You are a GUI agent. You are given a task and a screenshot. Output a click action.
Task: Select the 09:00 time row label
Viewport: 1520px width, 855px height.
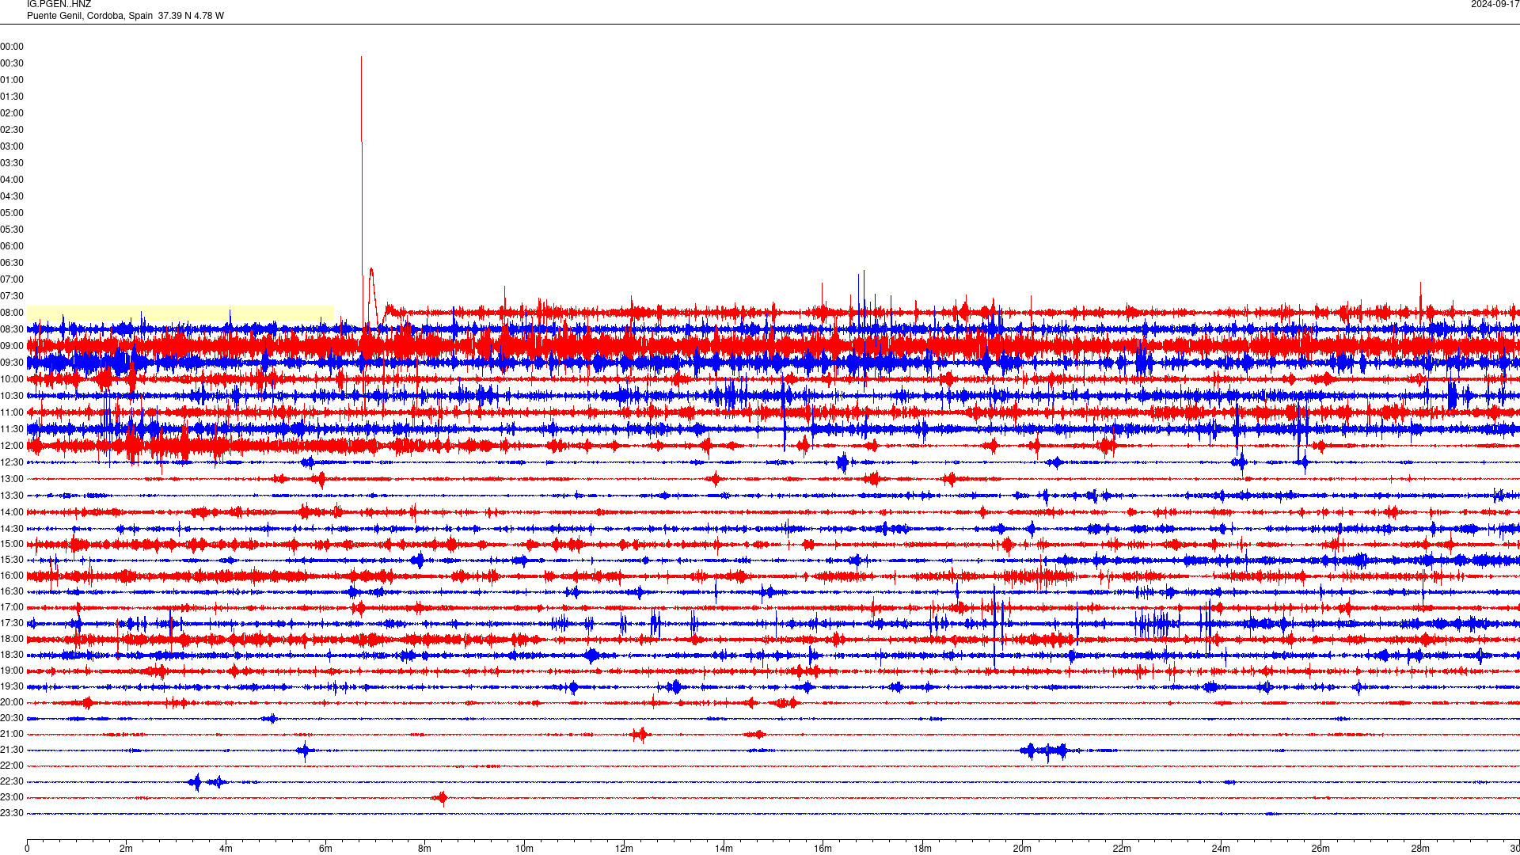click(x=12, y=346)
